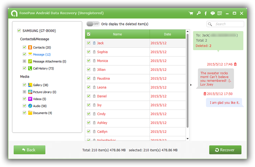The image size is (255, 167).
Task: Select the Message Attachments (0) label
Action: 49,61
